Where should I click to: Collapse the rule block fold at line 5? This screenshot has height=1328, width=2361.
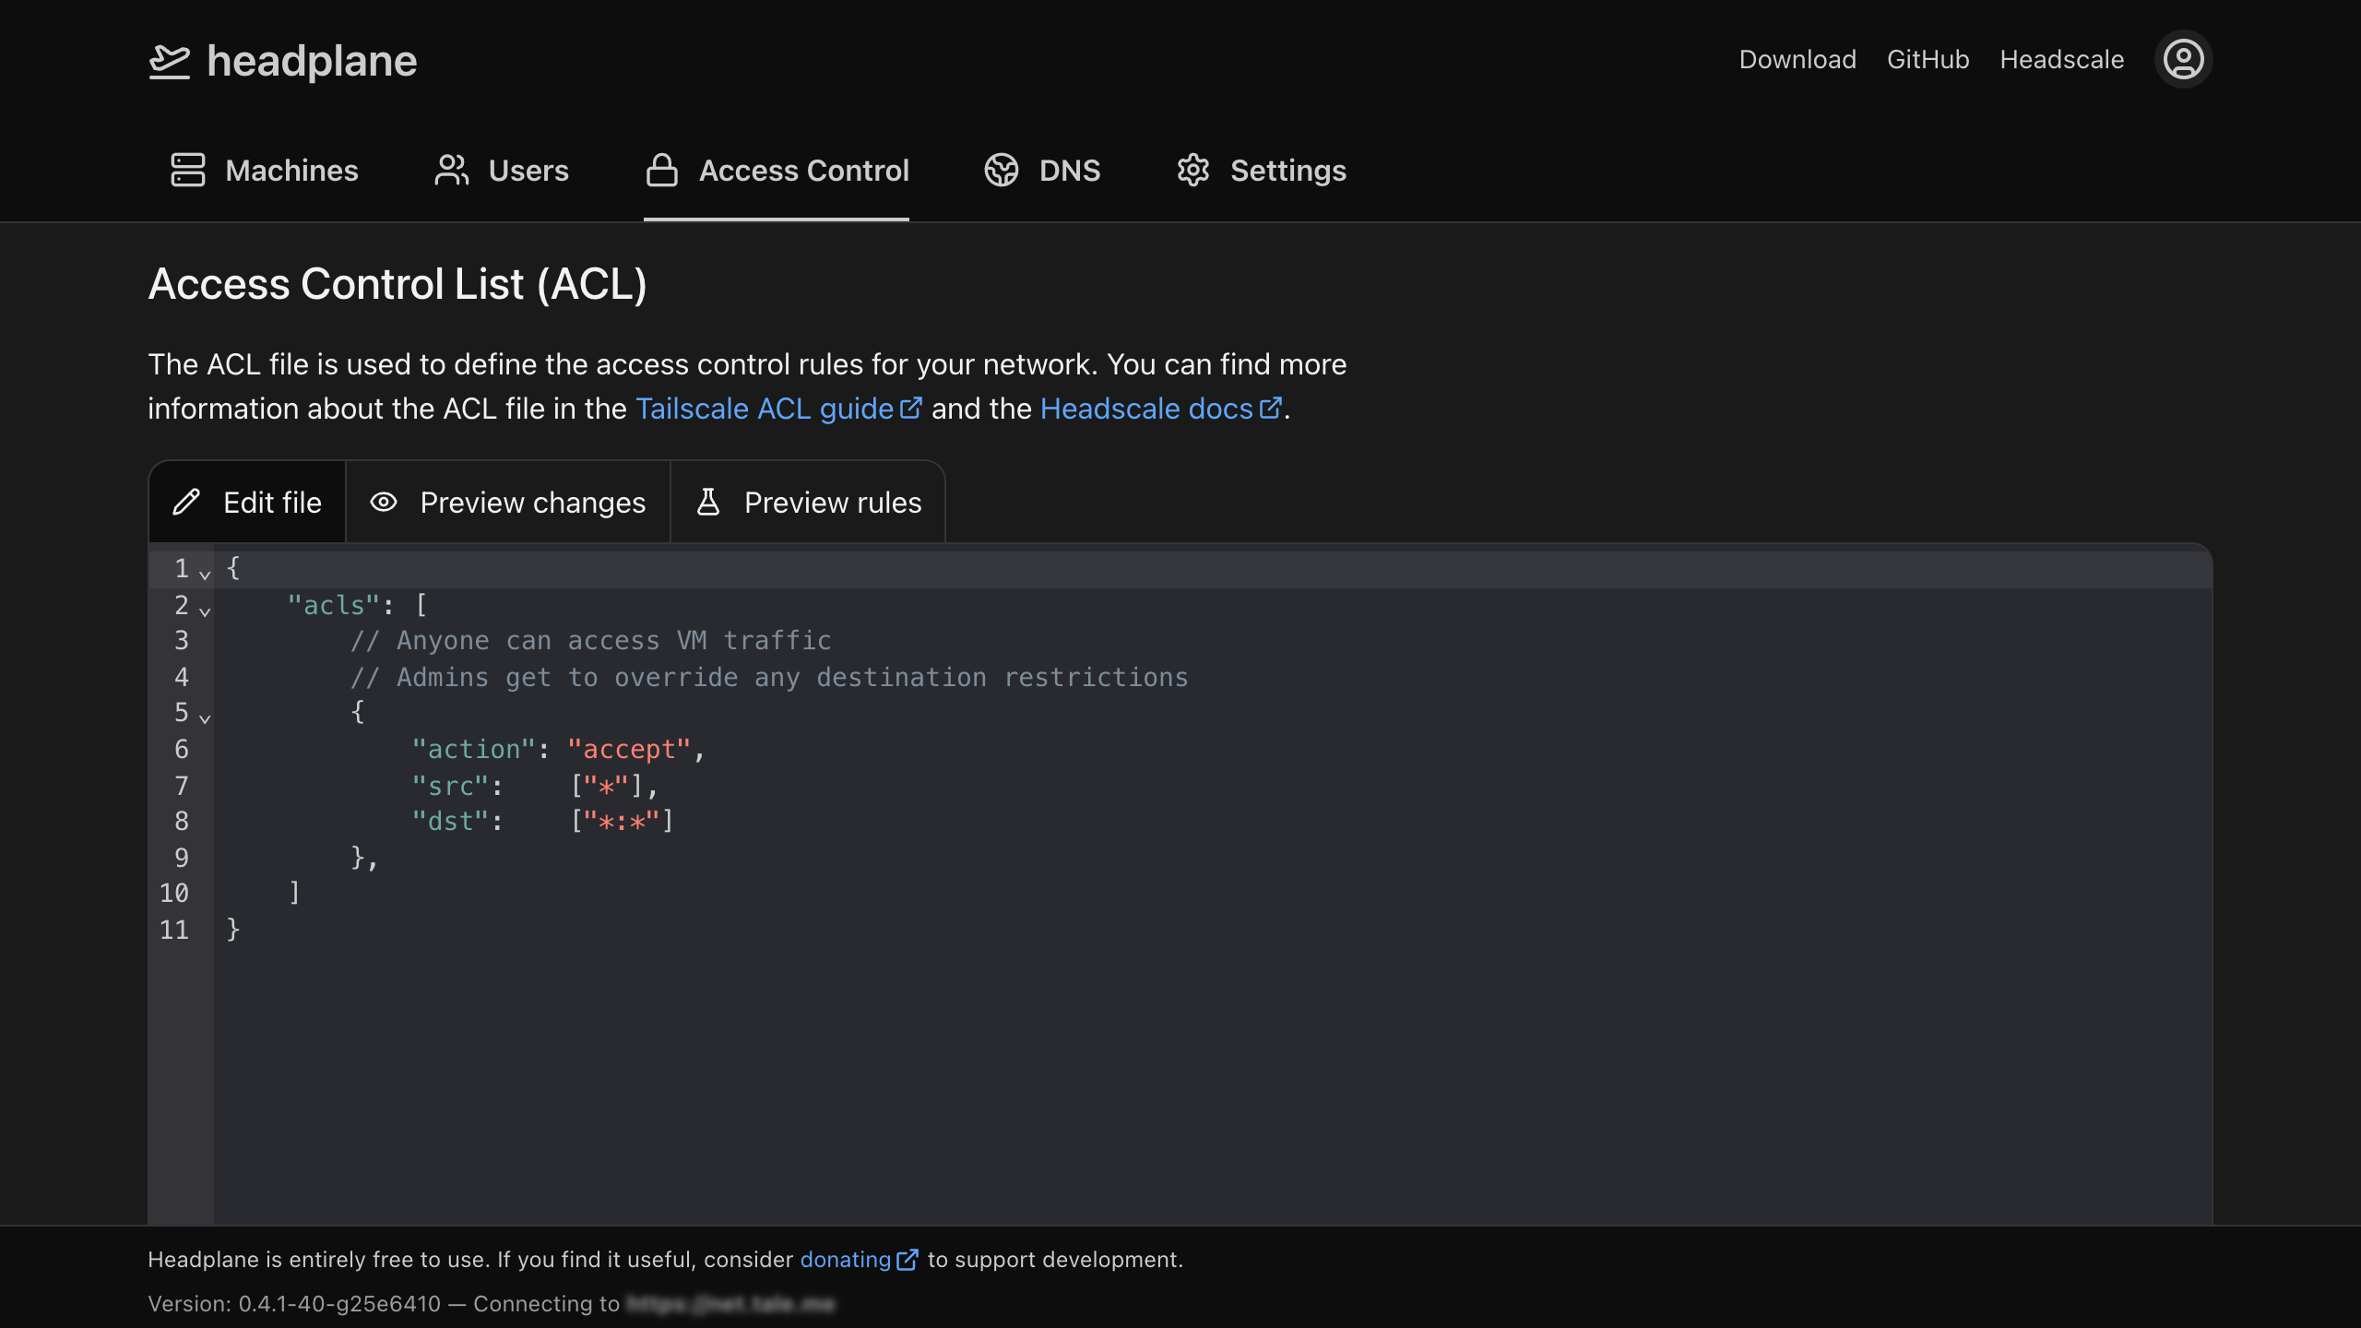(205, 717)
